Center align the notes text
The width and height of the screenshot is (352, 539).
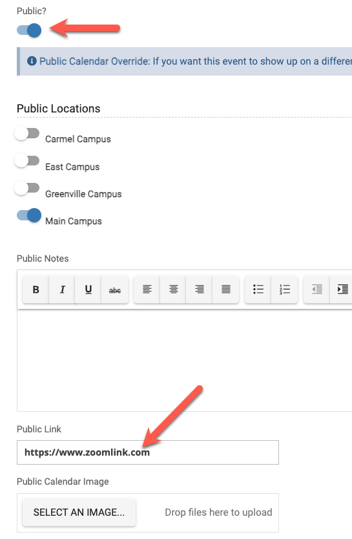point(174,290)
